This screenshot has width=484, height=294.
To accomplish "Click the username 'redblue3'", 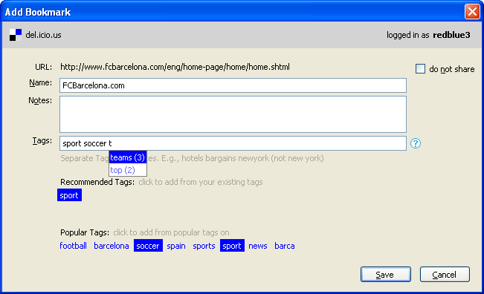I will click(x=451, y=35).
